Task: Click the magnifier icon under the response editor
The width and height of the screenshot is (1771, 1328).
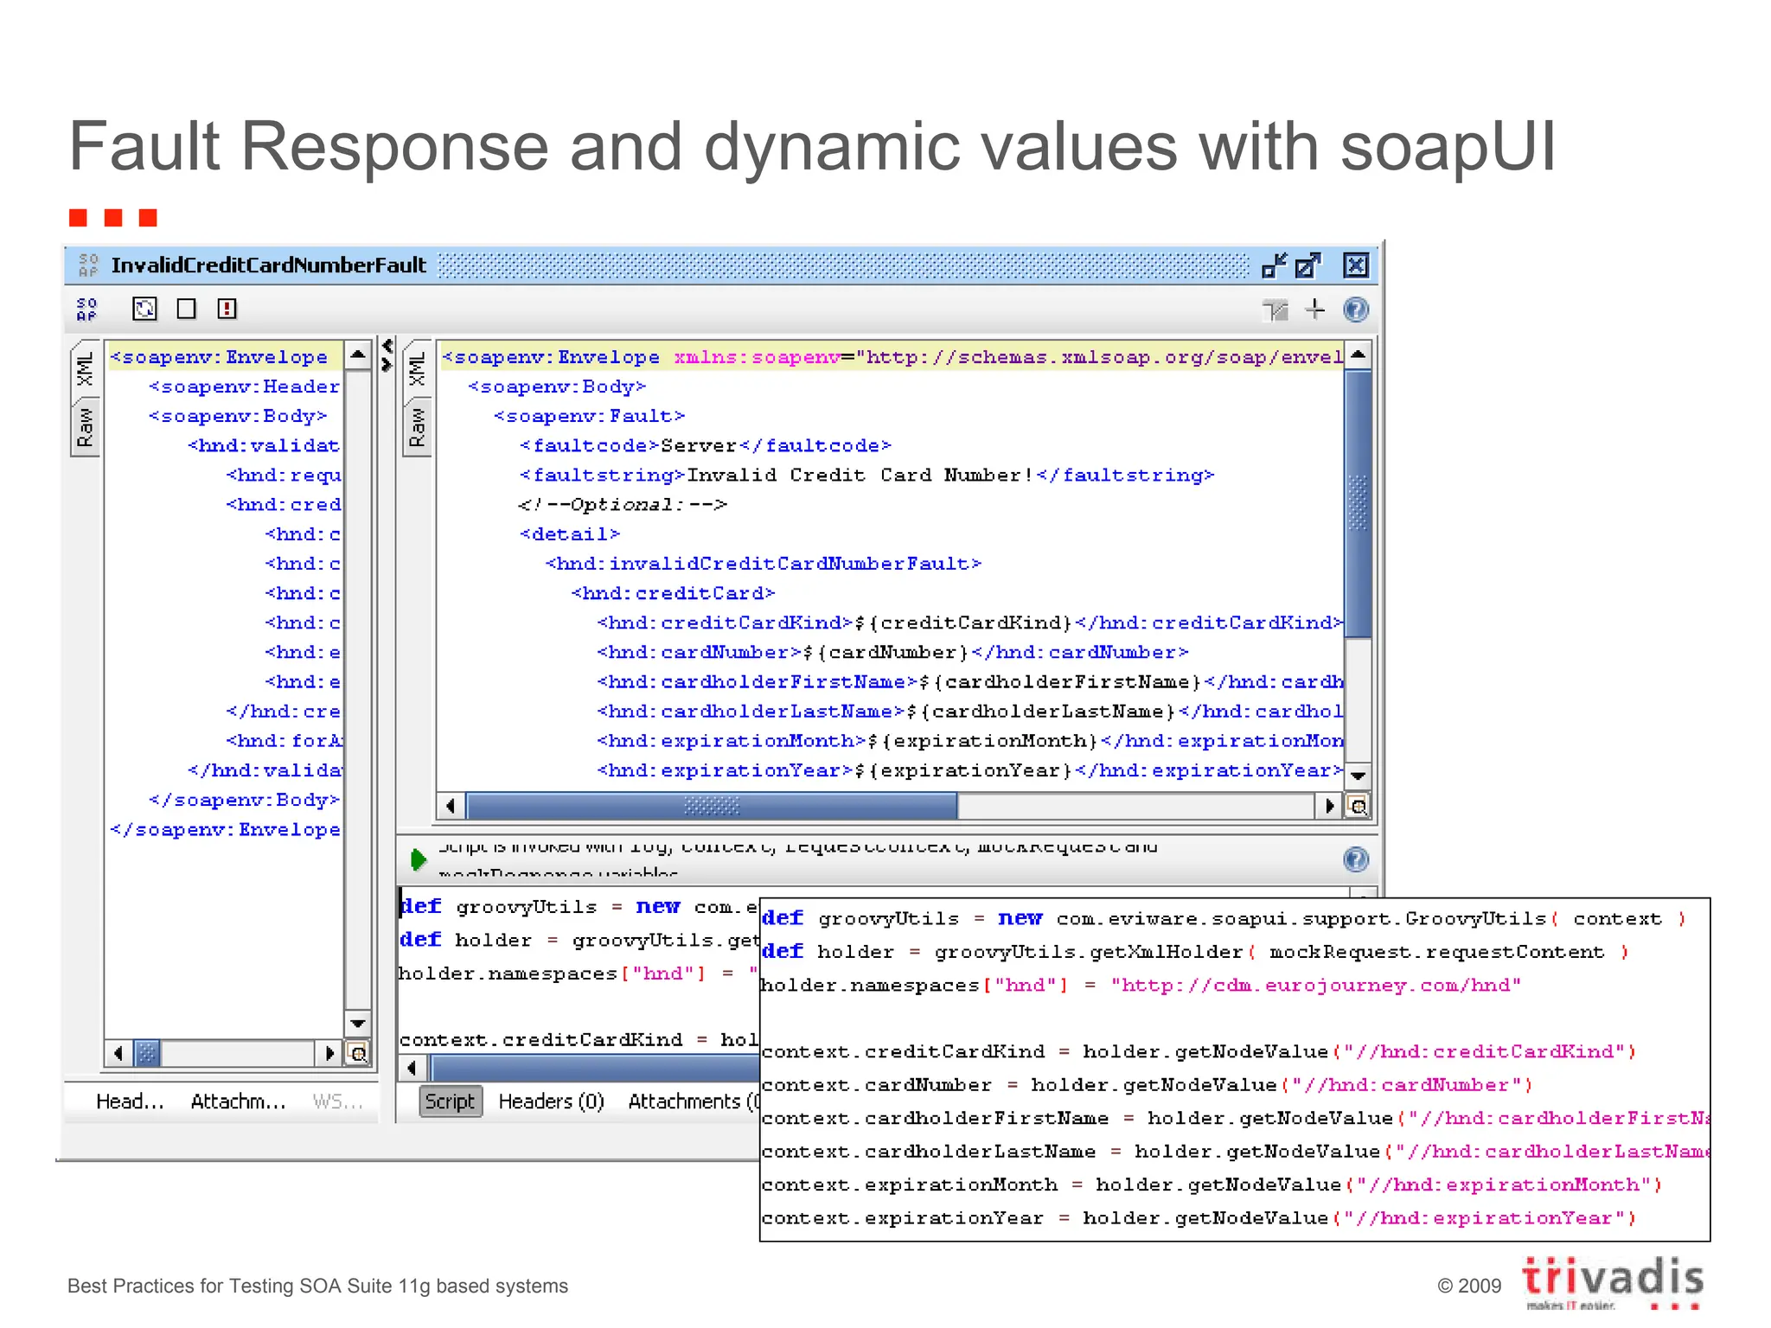Action: coord(1359,807)
